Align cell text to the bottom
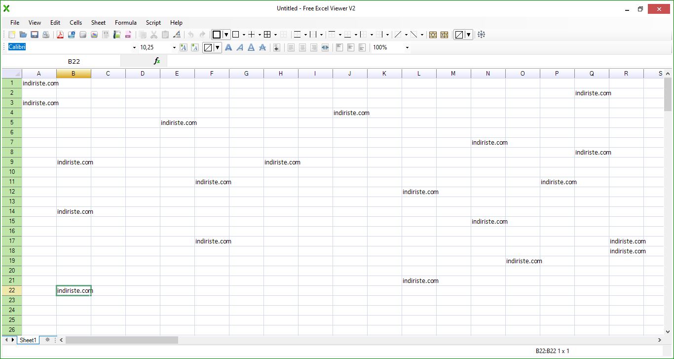Viewport: 674px width, 359px height. point(362,47)
